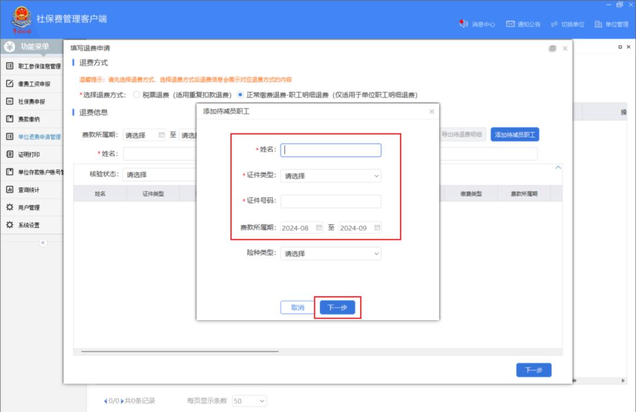This screenshot has width=636, height=412.
Task: Collapse sidebar with double-chevron icon
Action: (x=43, y=242)
